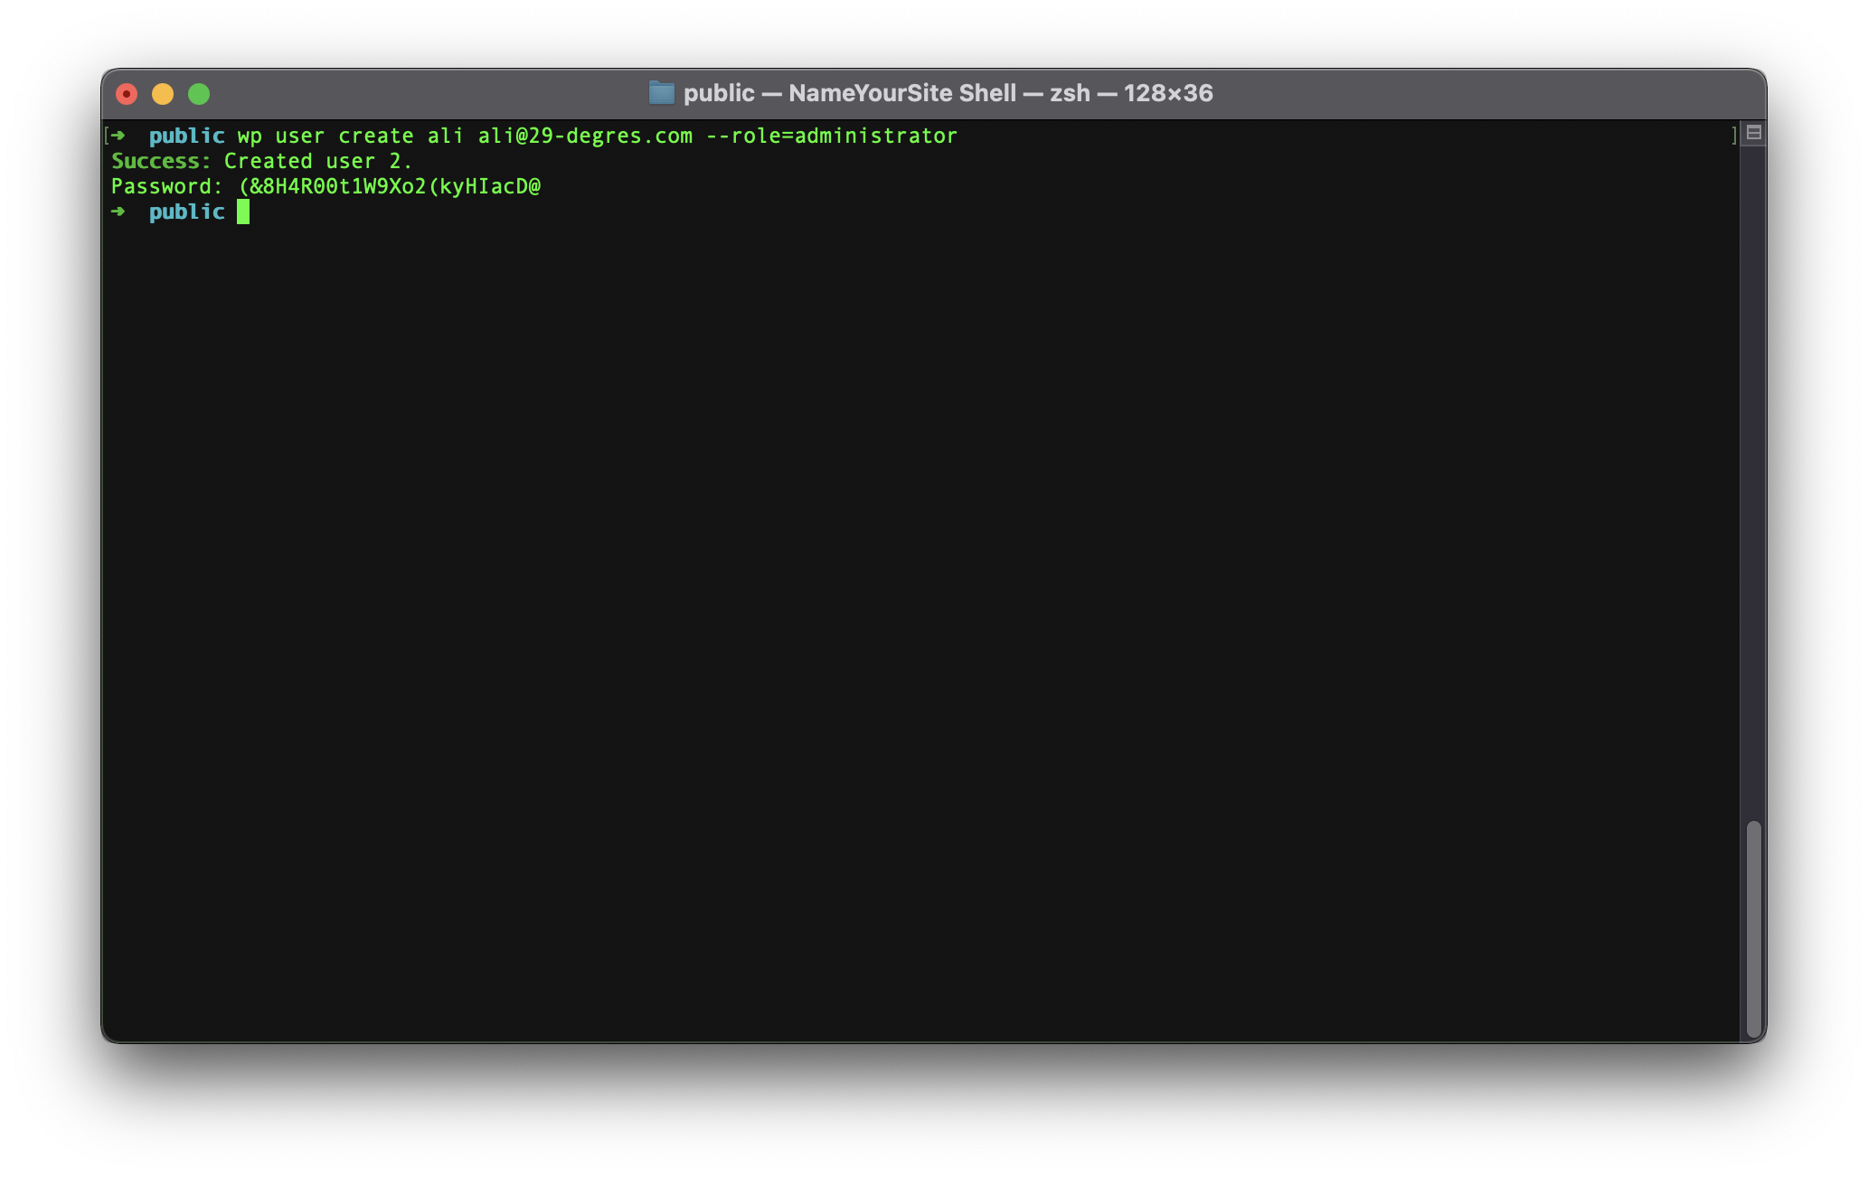The width and height of the screenshot is (1868, 1177).
Task: Select the wp user create command text
Action: [x=325, y=136]
